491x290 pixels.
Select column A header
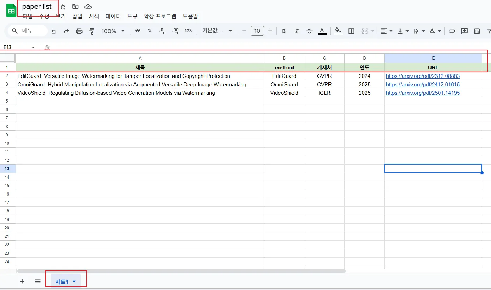click(x=140, y=58)
